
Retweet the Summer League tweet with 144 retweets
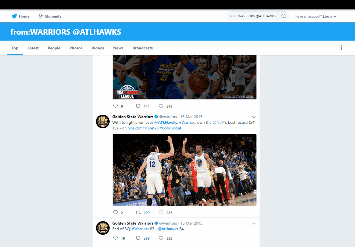(138, 106)
